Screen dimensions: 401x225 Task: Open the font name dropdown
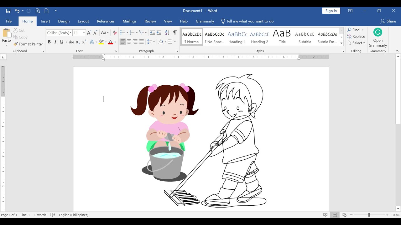[x=71, y=33]
